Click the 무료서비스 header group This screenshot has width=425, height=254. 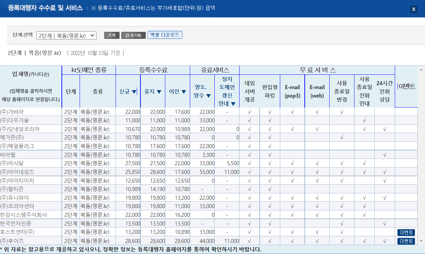click(x=317, y=70)
